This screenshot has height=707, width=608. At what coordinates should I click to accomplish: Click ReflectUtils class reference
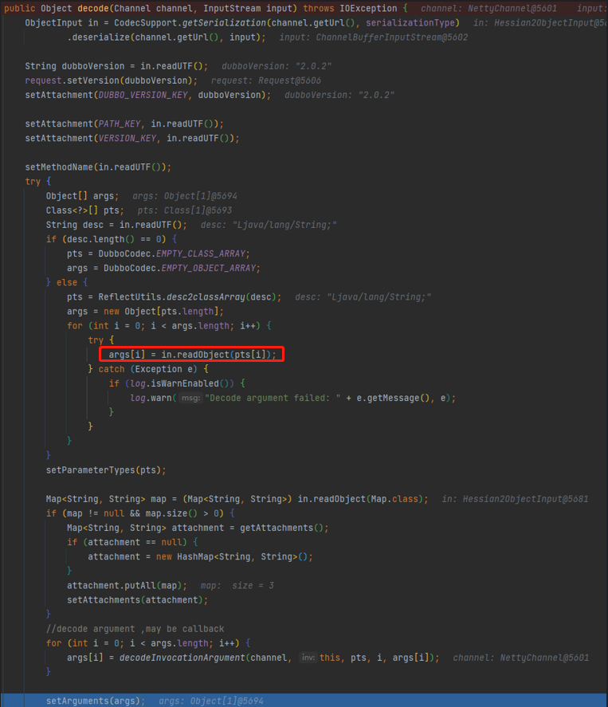tap(129, 297)
